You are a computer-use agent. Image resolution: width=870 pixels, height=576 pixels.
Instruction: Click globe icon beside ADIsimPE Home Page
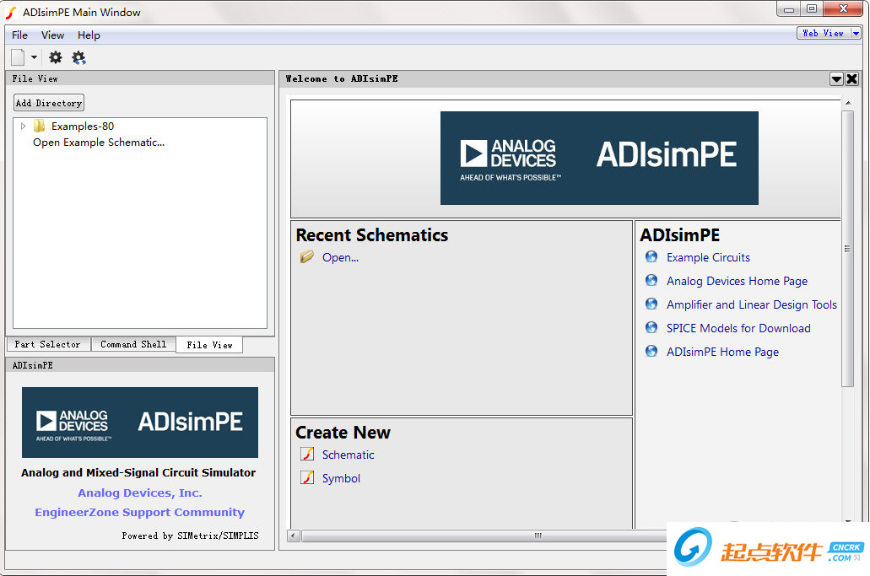(x=651, y=352)
